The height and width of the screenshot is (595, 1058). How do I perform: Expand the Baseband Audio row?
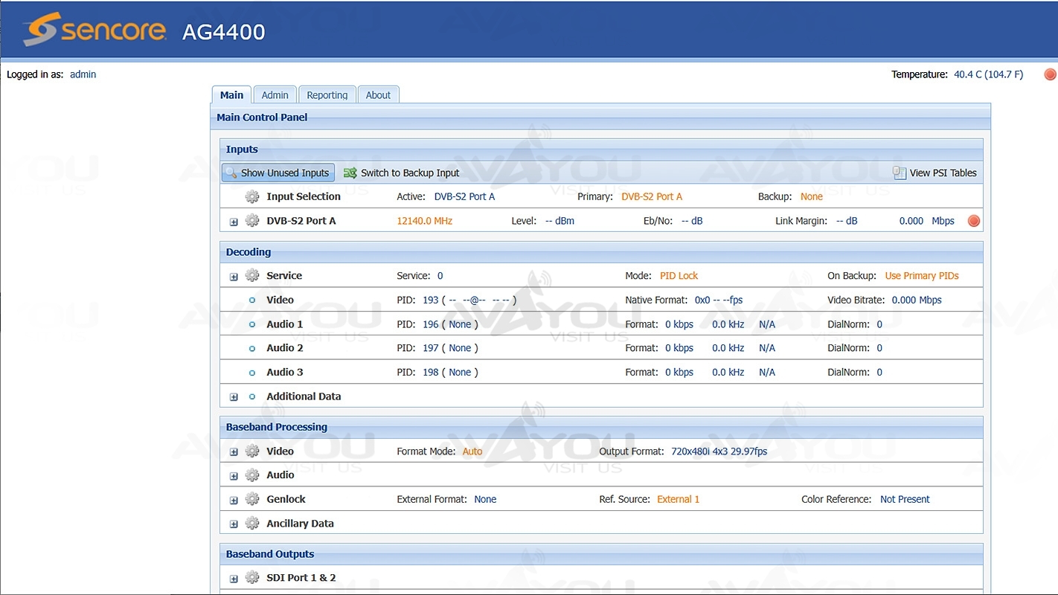[x=234, y=476]
